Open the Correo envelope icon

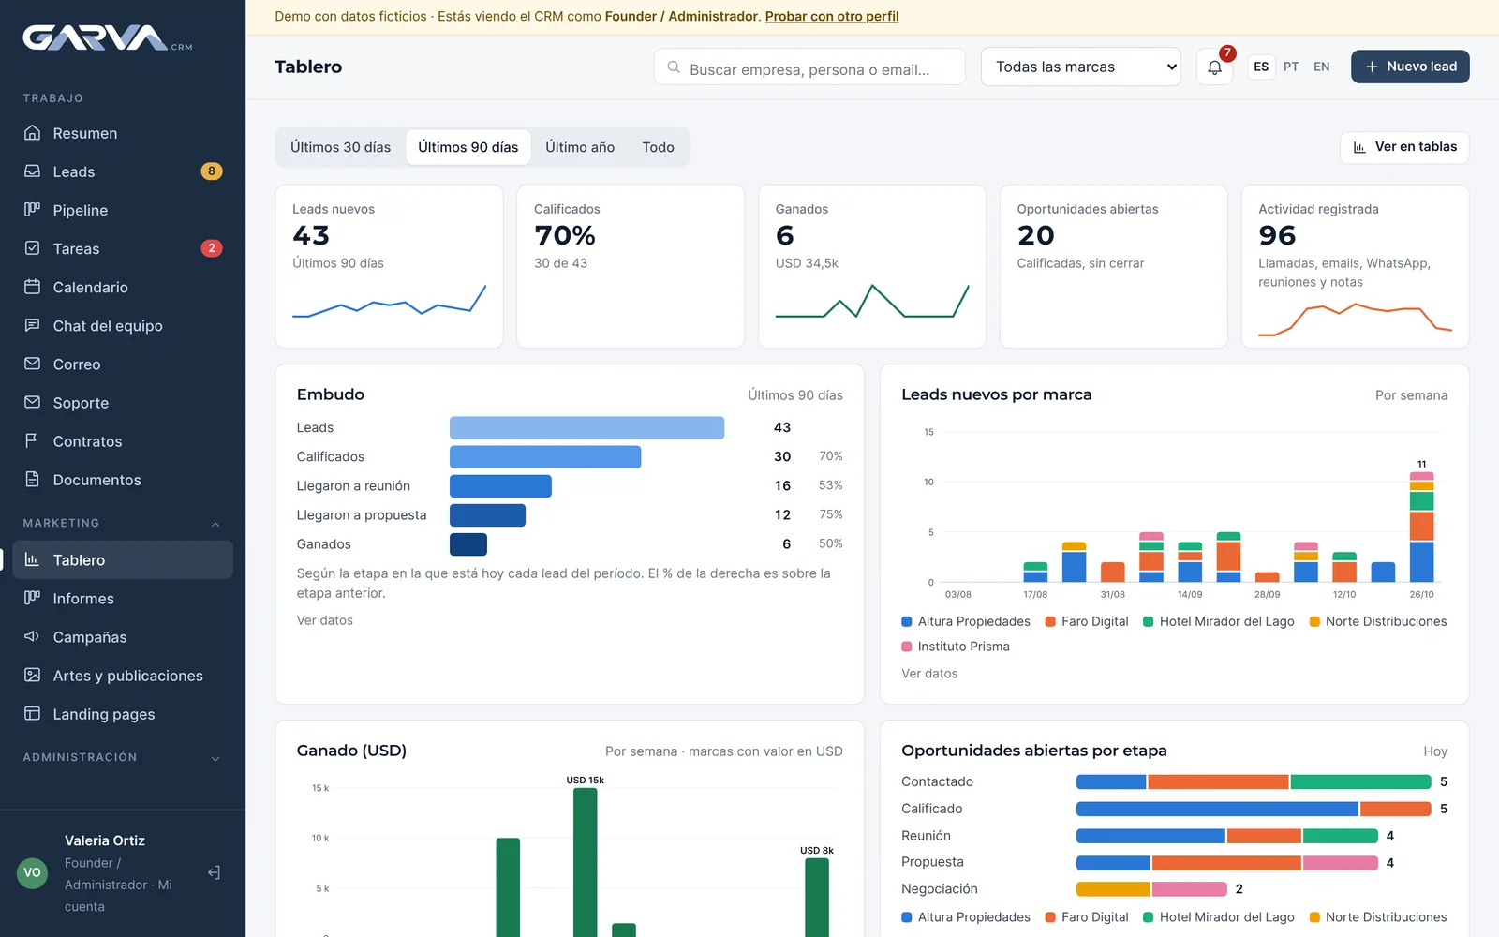click(x=32, y=364)
